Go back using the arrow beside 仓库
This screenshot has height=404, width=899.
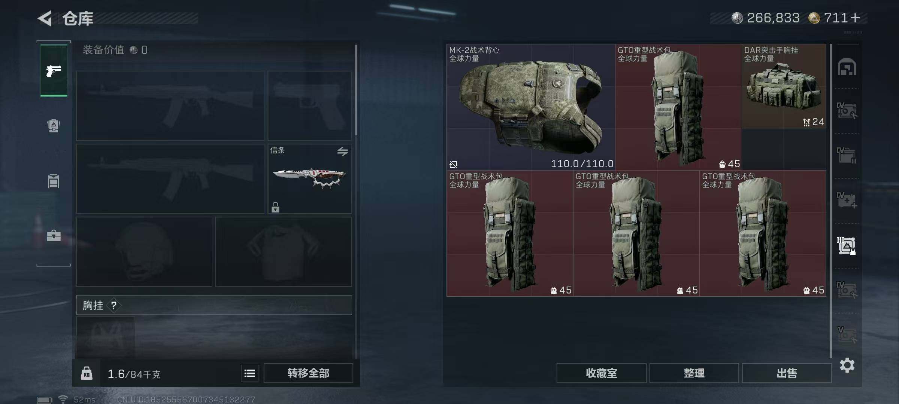[45, 18]
